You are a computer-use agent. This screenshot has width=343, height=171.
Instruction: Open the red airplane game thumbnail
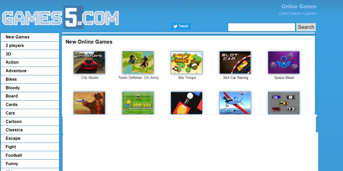235,103
